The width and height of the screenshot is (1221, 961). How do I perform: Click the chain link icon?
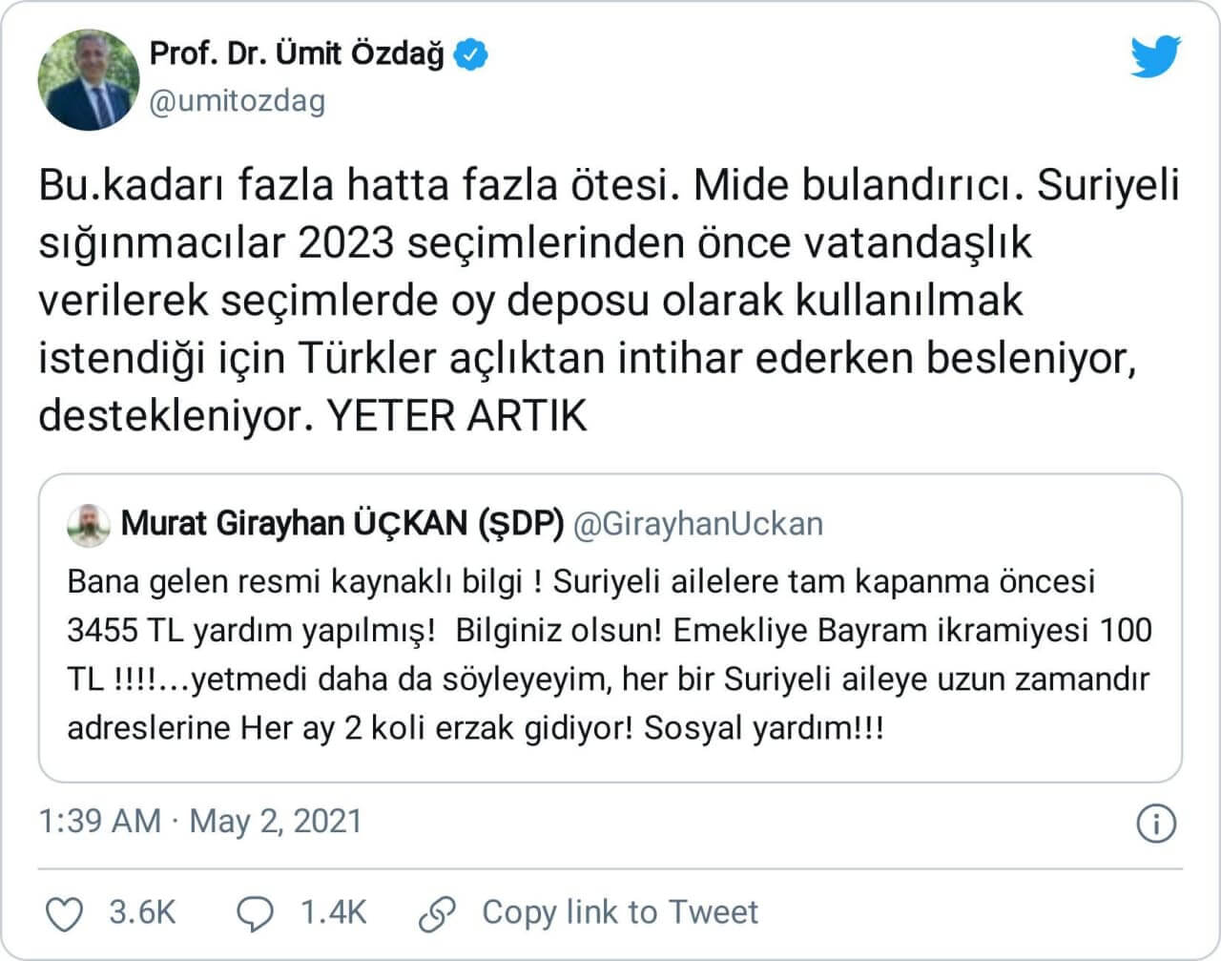[438, 914]
